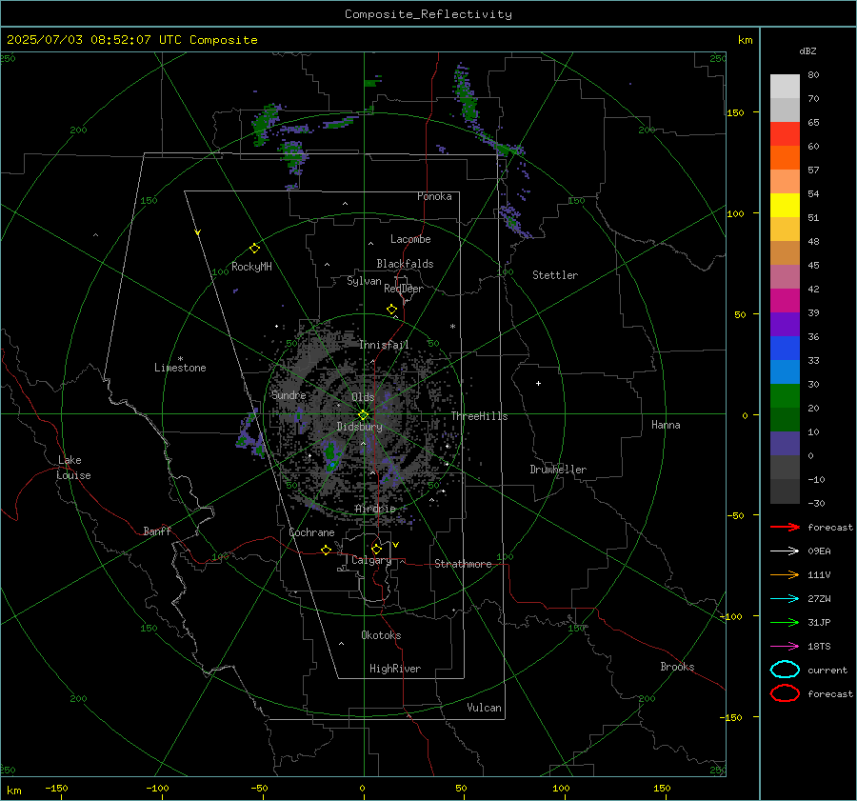The height and width of the screenshot is (801, 857).
Task: Click the Airdrie town label
Action: (x=375, y=509)
